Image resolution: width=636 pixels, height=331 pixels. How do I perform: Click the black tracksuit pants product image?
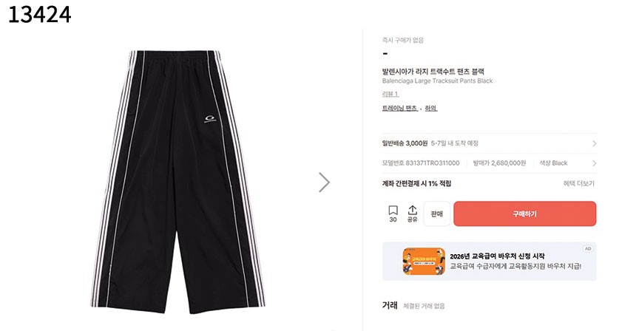pyautogui.click(x=177, y=182)
